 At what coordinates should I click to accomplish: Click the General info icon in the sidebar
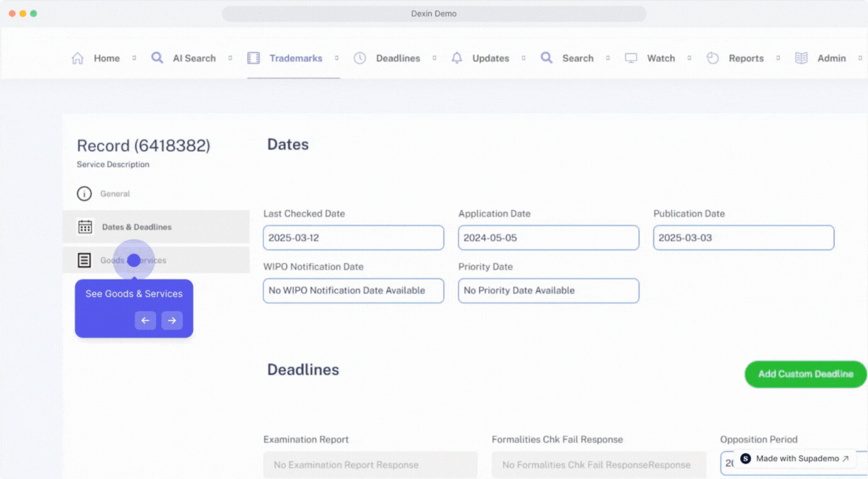[x=84, y=194]
